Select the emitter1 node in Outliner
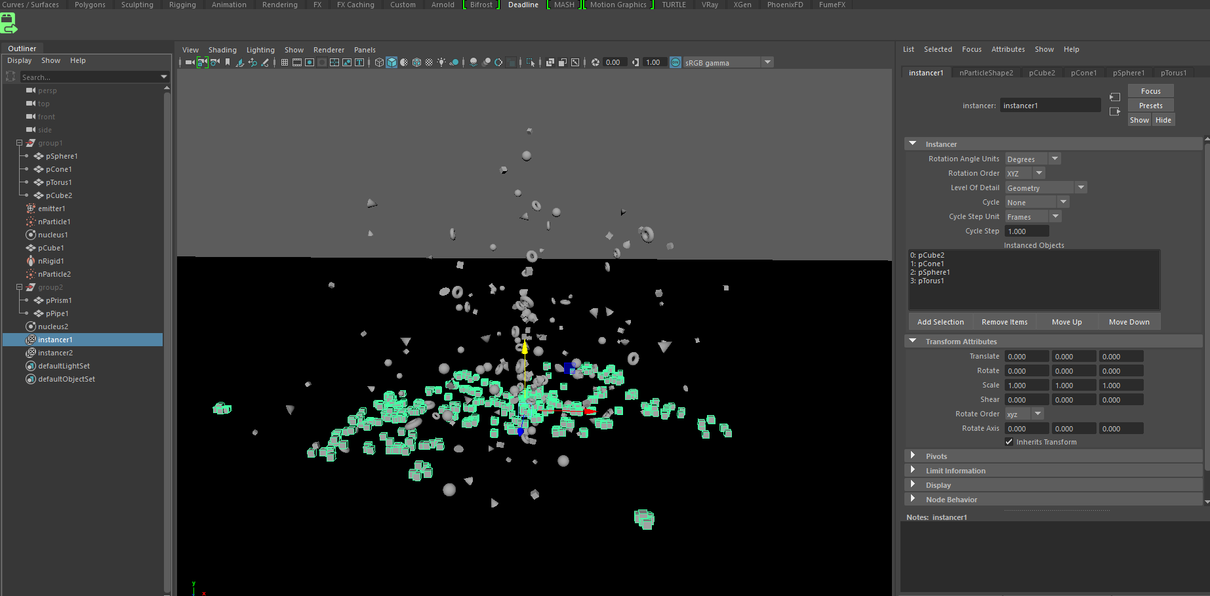 [52, 209]
